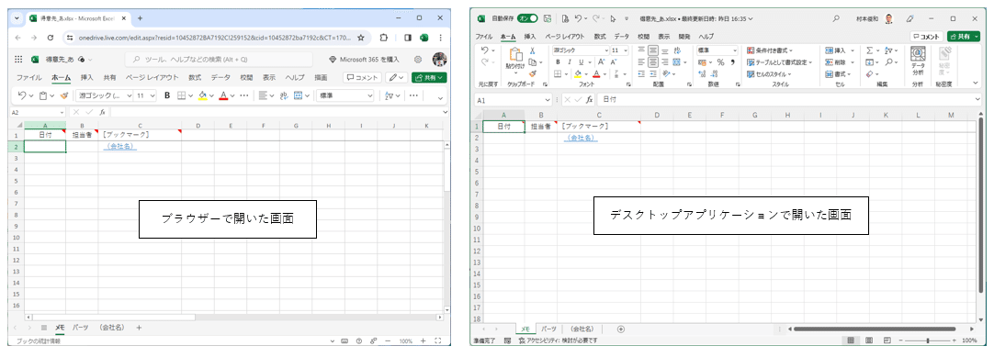994x357 pixels.
Task: Toggle Page Break Preview in desktop status bar
Action: (x=887, y=340)
